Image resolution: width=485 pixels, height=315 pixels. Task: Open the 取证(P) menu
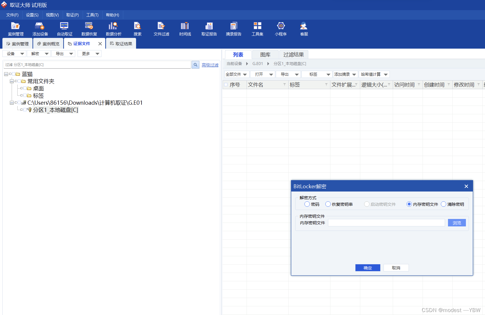pos(73,15)
